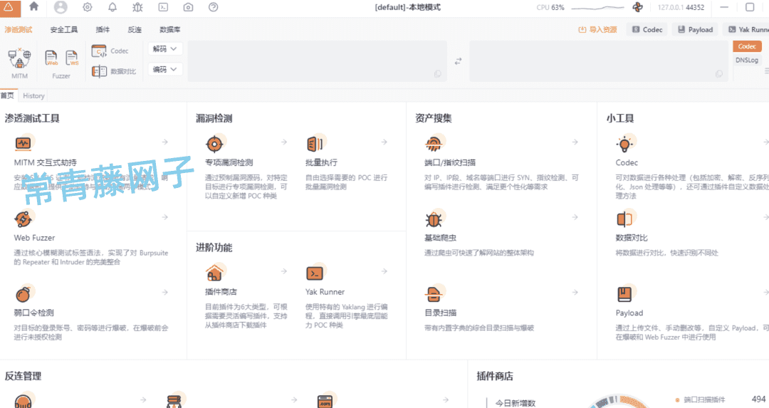Click arrow on 端口/指纹扫描 card

(575, 142)
